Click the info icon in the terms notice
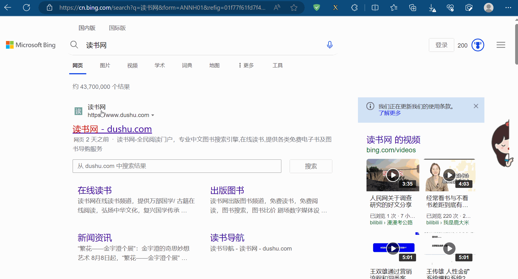Image resolution: width=518 pixels, height=279 pixels. (x=370, y=106)
